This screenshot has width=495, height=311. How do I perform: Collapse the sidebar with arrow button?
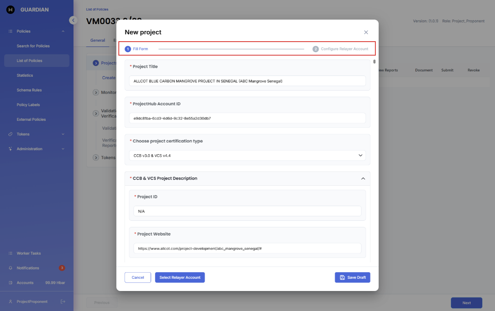click(73, 20)
